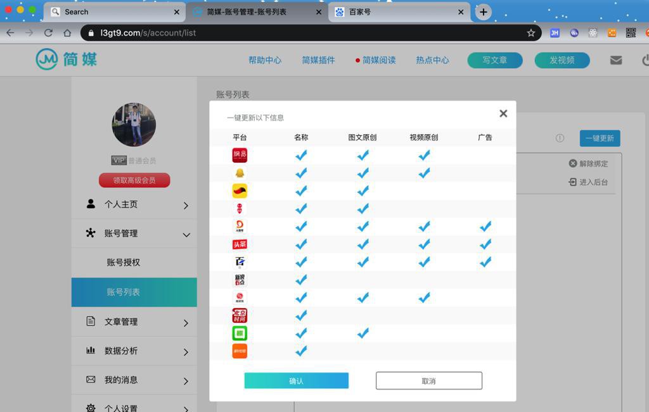Open the 简媒插件 nav link
This screenshot has height=412, width=649.
tap(318, 60)
